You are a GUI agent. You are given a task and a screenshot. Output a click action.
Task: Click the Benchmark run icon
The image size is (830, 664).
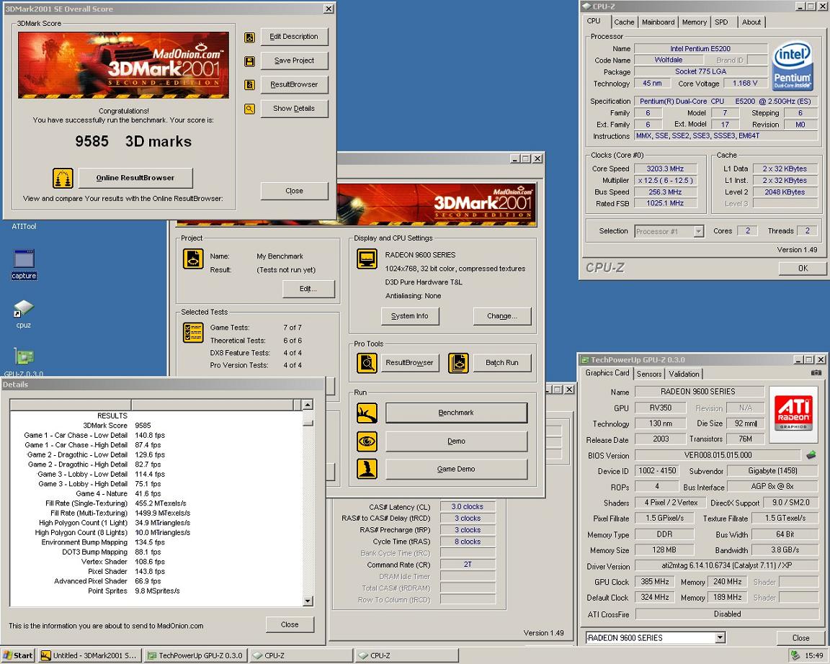click(x=367, y=413)
